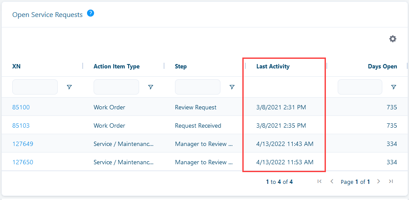Go to the next page arrow
Image resolution: width=409 pixels, height=200 pixels.
click(x=379, y=182)
